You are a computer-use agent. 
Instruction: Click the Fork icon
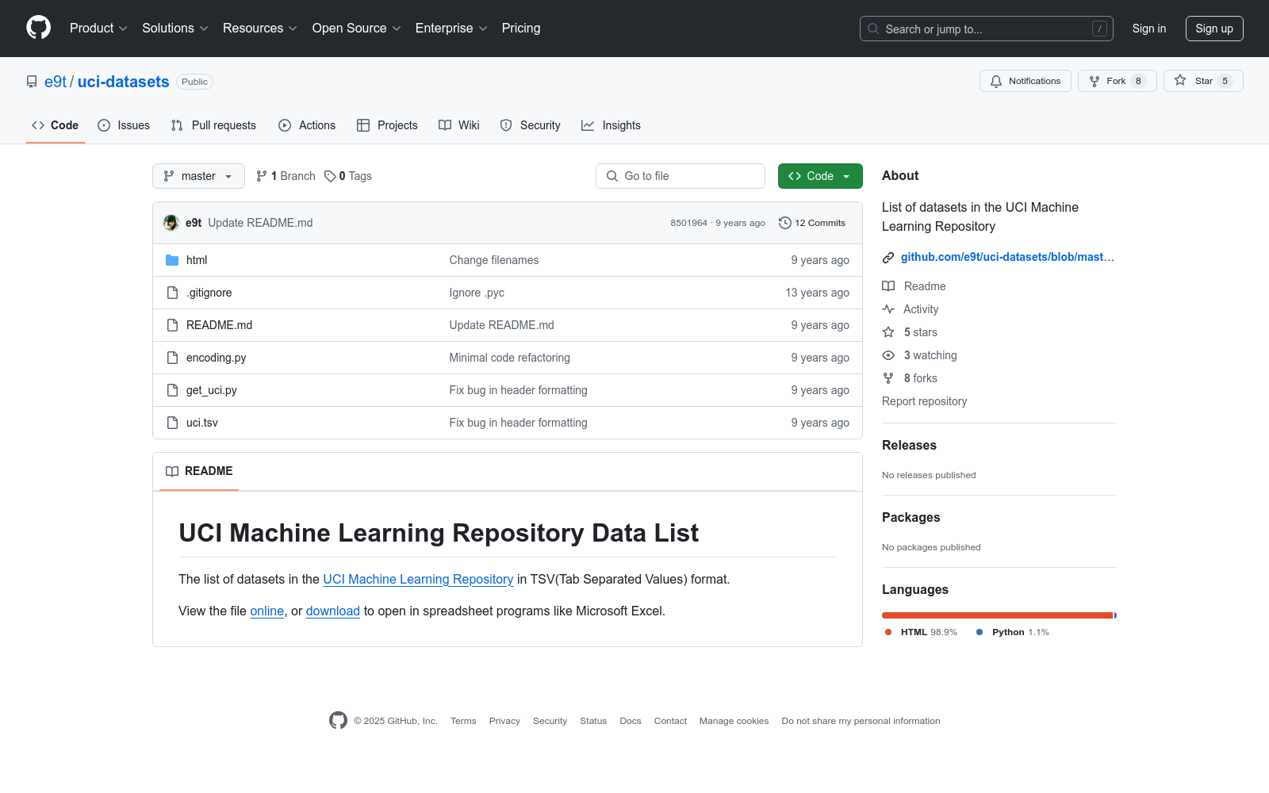pyautogui.click(x=1095, y=81)
